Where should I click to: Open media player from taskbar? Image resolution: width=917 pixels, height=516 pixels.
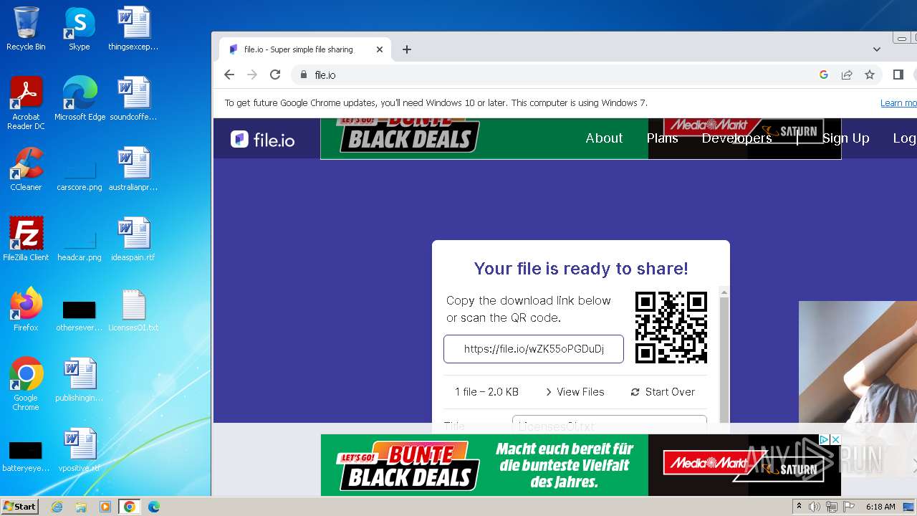[x=105, y=507]
